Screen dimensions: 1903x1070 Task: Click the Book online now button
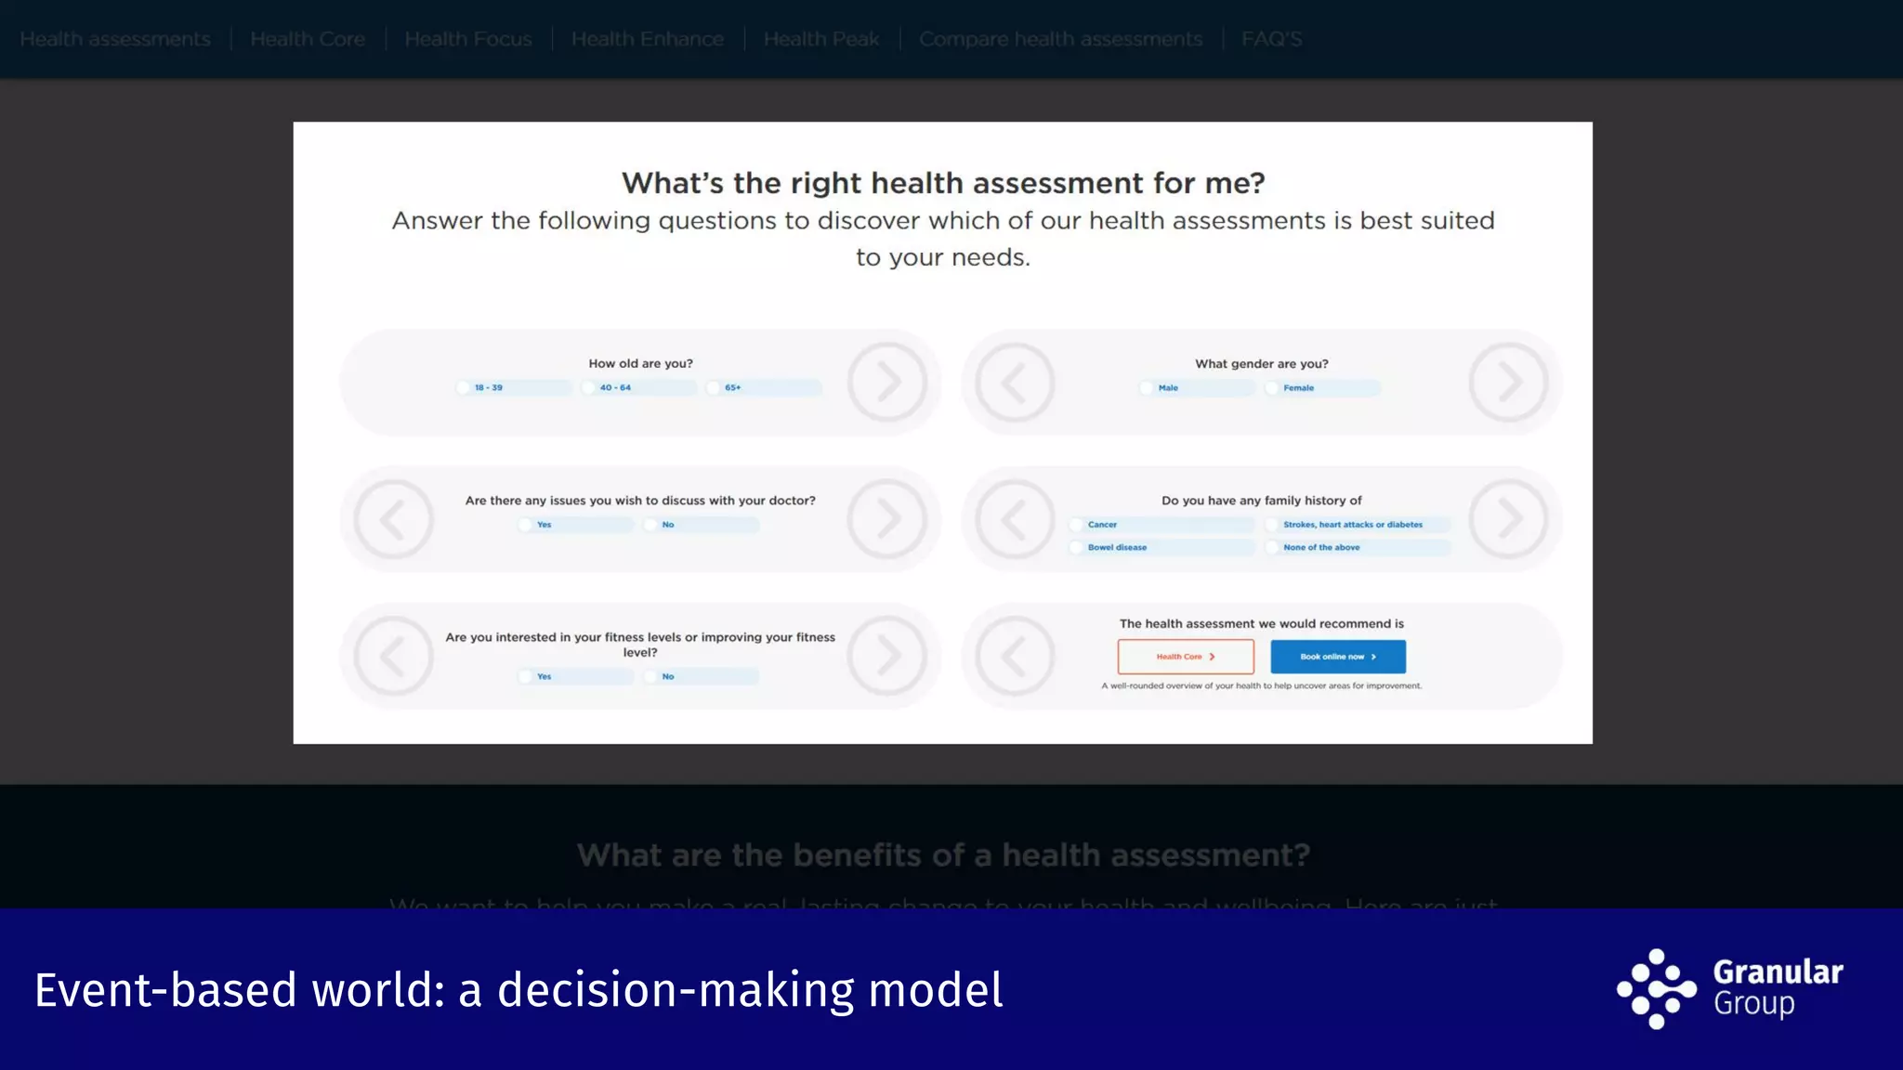click(x=1338, y=657)
